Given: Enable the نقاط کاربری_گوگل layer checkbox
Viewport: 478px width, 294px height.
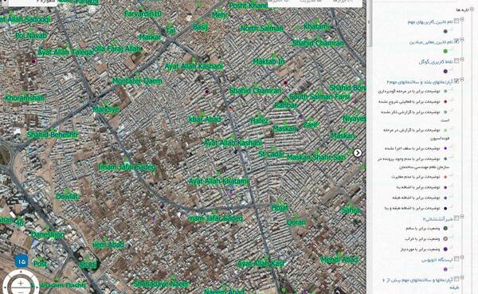Looking at the screenshot, I should (456, 61).
